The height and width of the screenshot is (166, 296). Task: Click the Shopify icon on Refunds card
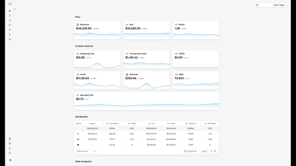tap(127, 75)
